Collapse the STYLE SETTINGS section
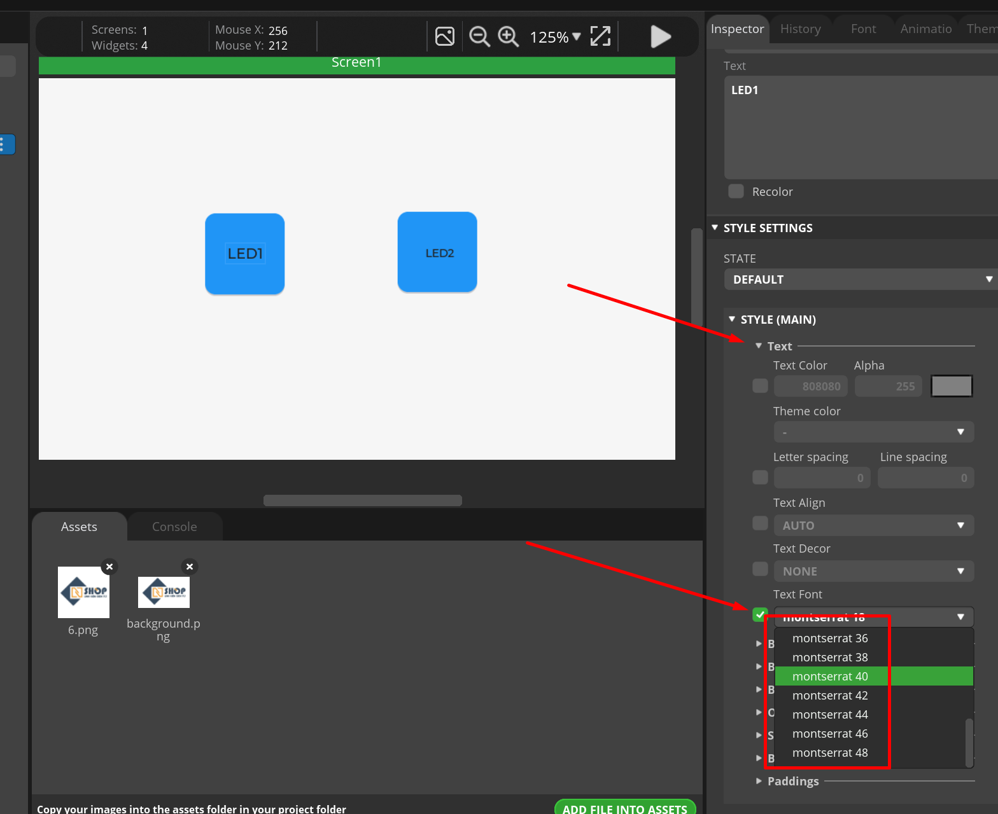This screenshot has width=998, height=814. point(715,228)
